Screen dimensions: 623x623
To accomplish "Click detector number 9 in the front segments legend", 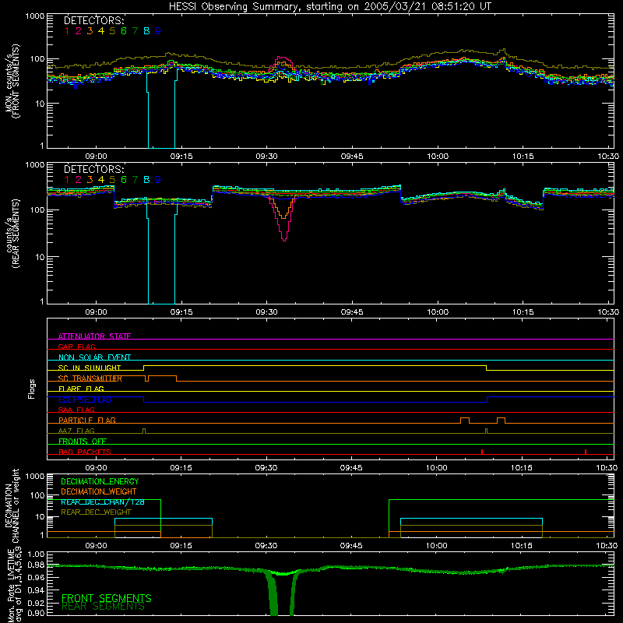I will (x=158, y=31).
